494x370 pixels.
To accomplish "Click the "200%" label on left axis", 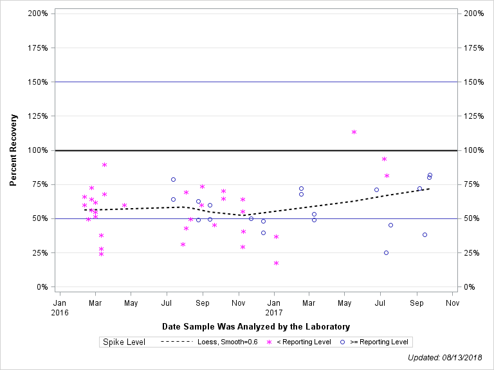I will tap(38, 13).
